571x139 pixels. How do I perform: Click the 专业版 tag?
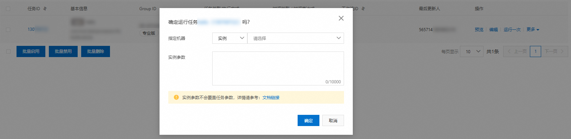pyautogui.click(x=149, y=33)
